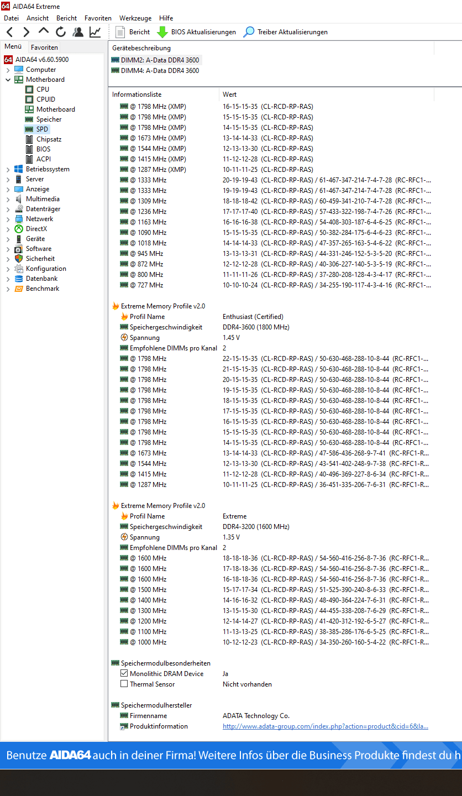The image size is (462, 796).
Task: Open the Ansicht menu
Action: (x=38, y=18)
